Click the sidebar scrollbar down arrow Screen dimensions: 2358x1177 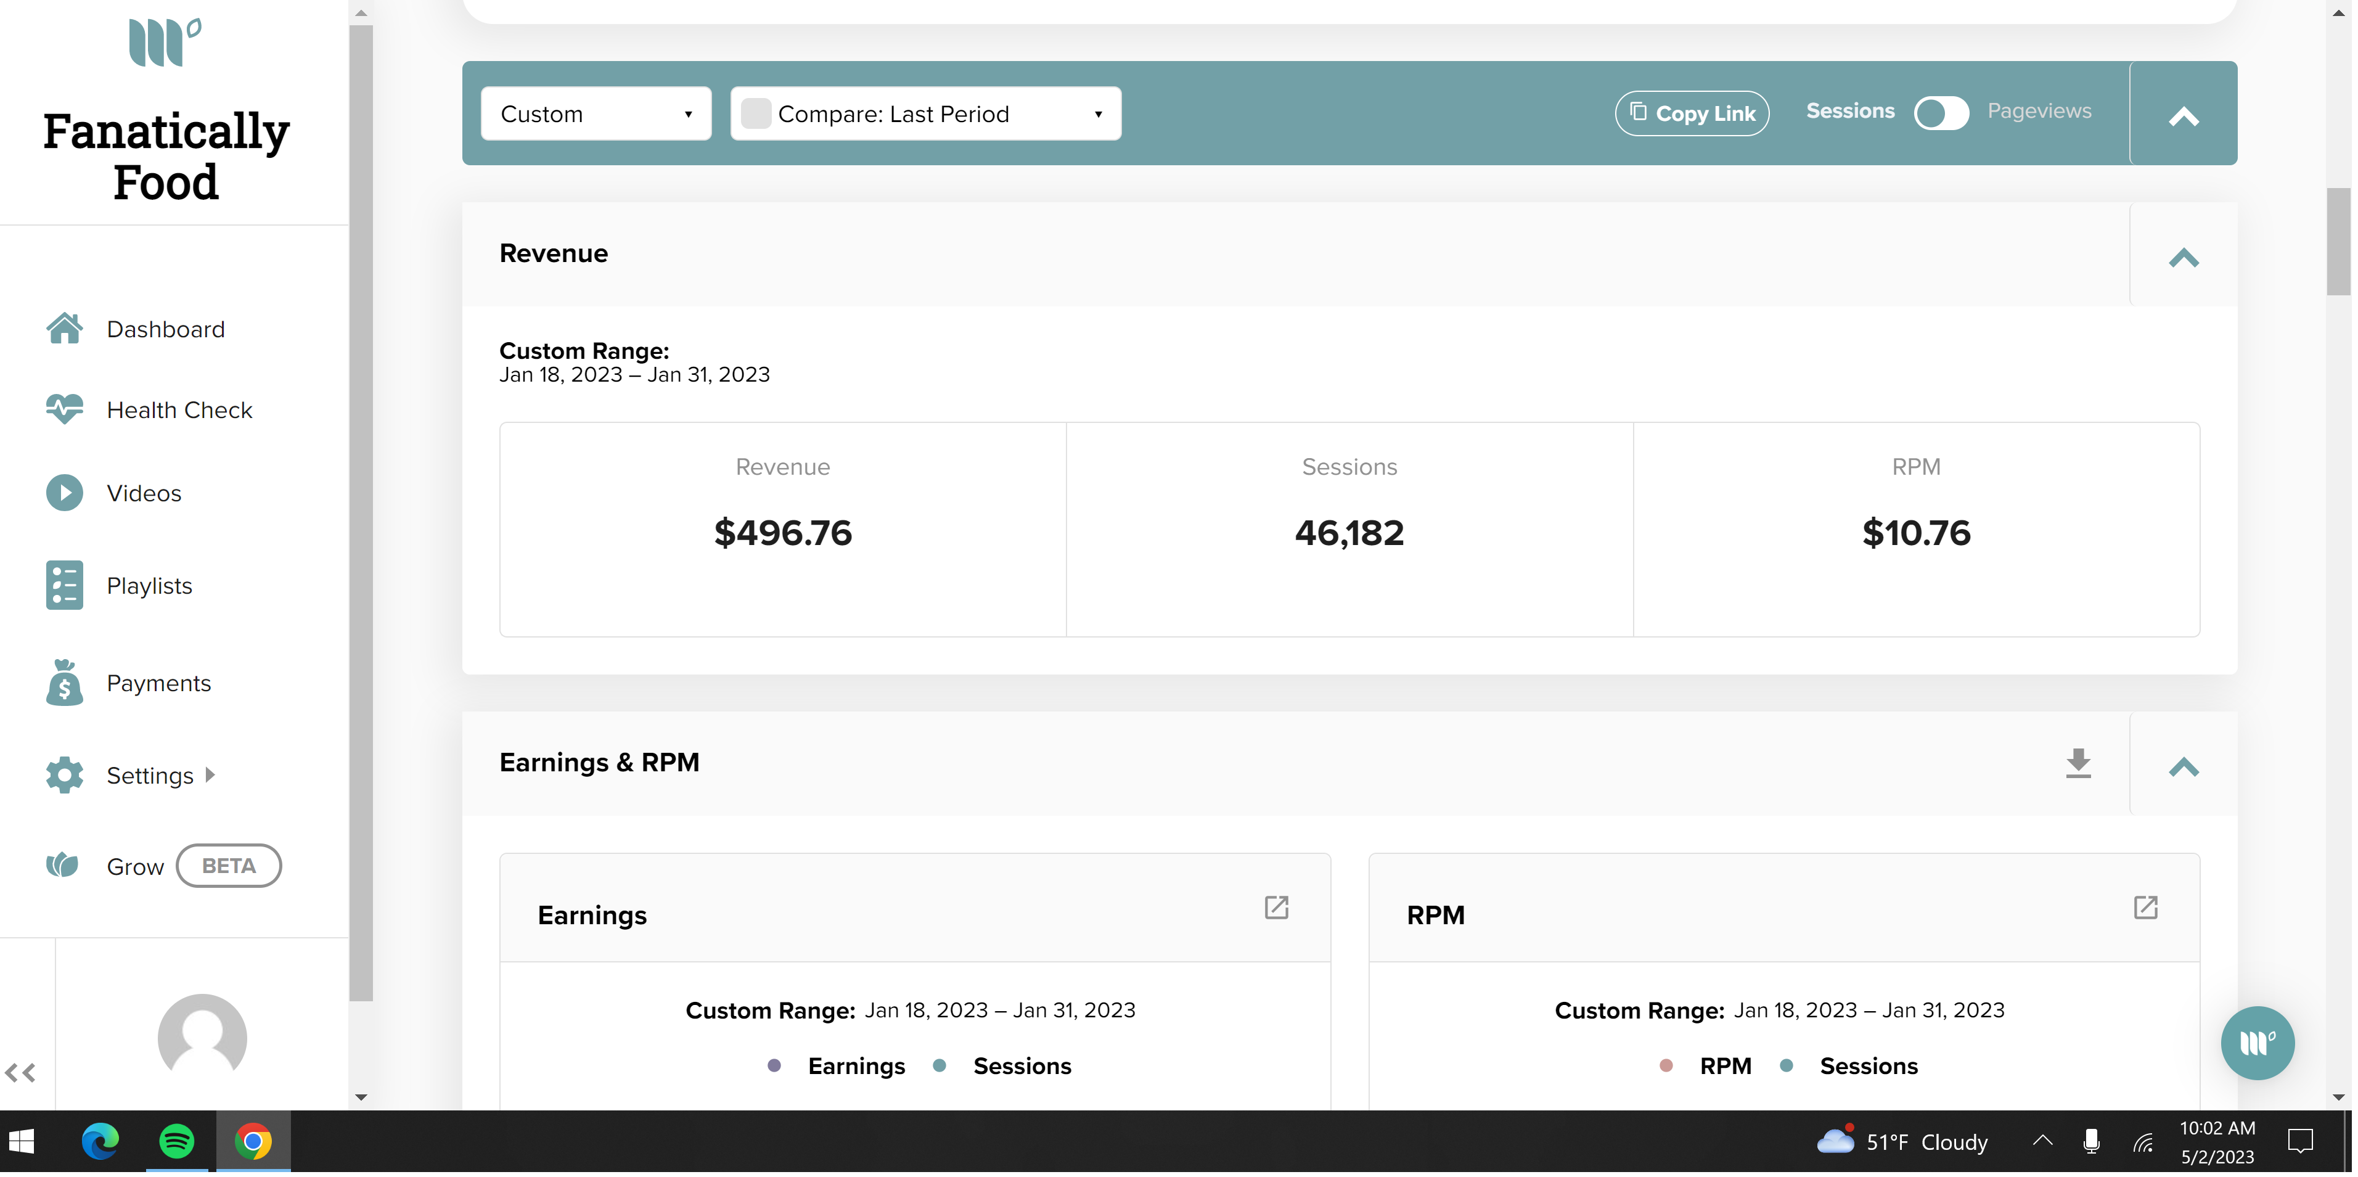(x=361, y=1097)
